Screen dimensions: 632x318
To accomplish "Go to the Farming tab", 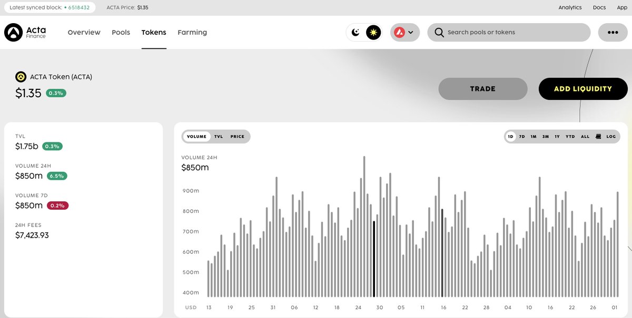I will 192,33.
